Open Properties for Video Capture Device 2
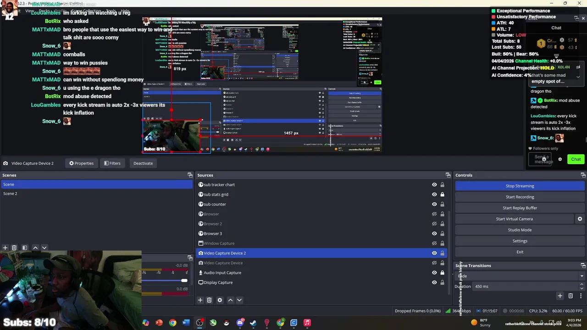587x330 pixels. coord(81,163)
